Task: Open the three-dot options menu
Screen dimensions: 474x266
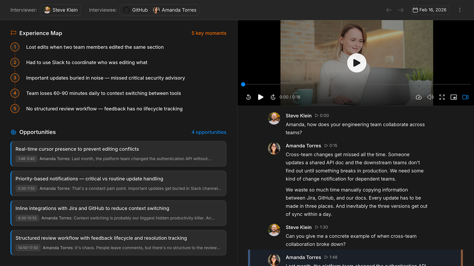Action: point(460,10)
